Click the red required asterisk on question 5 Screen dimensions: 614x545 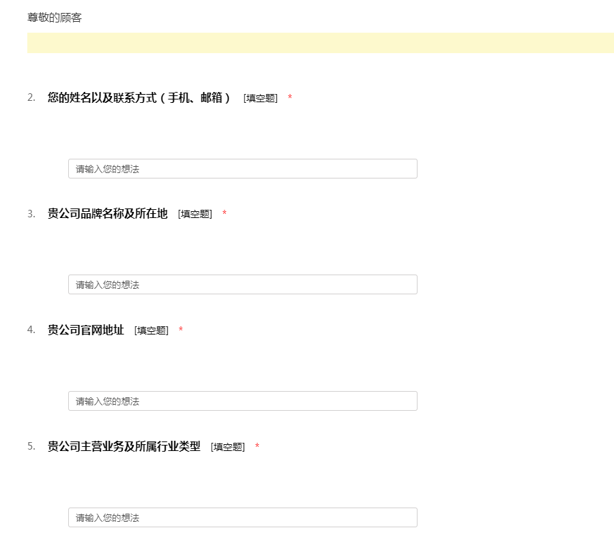(257, 447)
